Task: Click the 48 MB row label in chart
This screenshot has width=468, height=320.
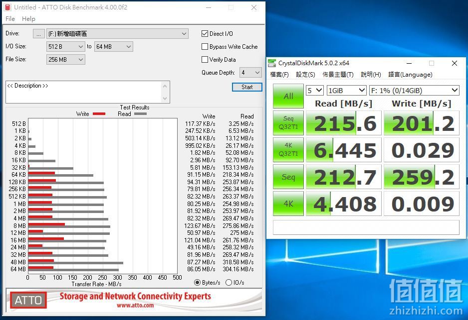Action: coord(18,262)
